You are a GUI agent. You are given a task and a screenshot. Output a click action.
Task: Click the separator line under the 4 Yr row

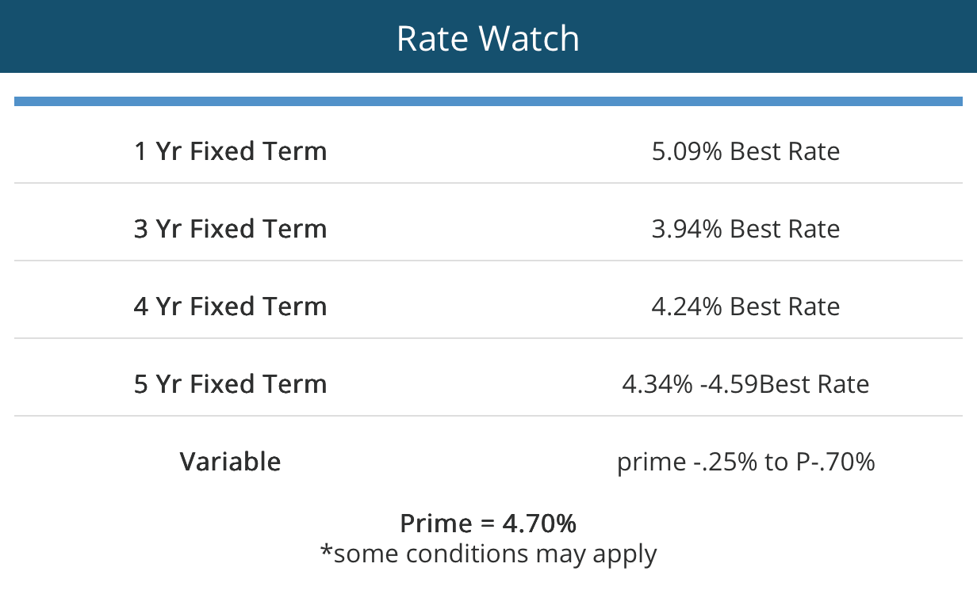click(x=488, y=338)
